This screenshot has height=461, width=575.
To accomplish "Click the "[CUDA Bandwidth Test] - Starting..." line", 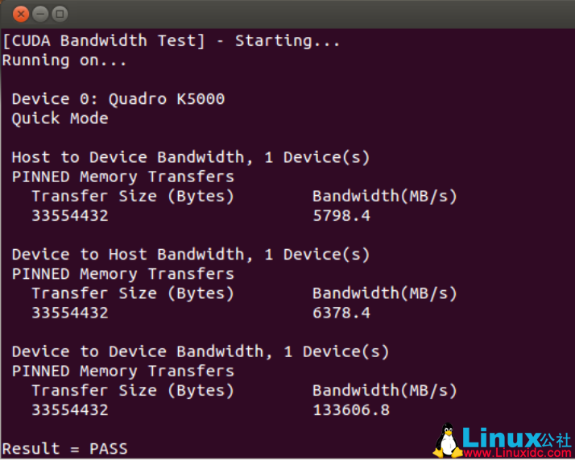I will [172, 41].
